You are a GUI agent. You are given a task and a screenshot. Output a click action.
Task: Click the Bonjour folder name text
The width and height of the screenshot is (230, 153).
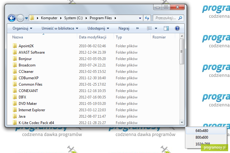pyautogui.click(x=25, y=59)
